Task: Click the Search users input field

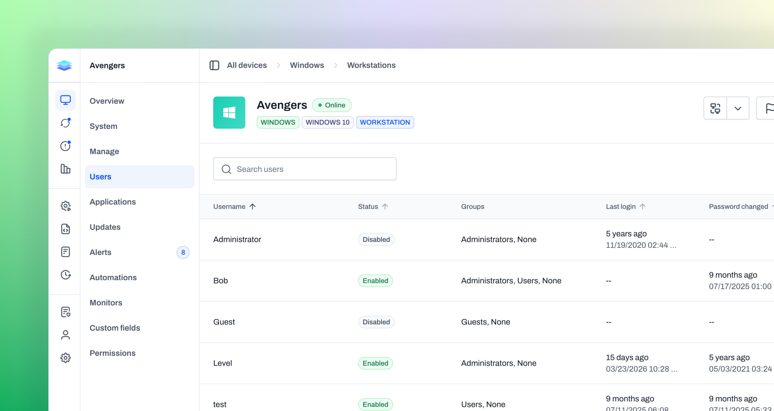Action: click(x=305, y=169)
